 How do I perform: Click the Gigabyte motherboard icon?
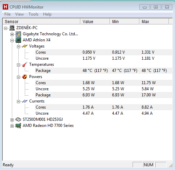coord(18,34)
